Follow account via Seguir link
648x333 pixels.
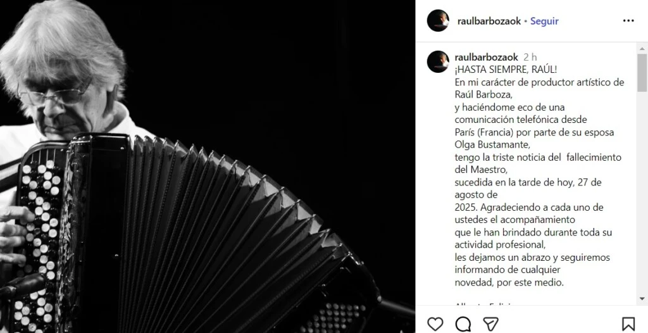544,21
